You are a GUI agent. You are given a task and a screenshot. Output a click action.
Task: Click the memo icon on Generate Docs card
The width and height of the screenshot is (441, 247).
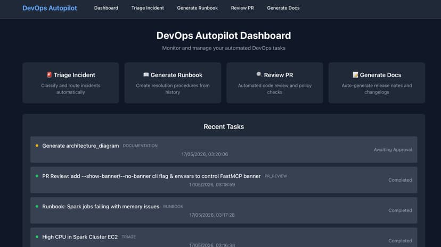pyautogui.click(x=355, y=74)
